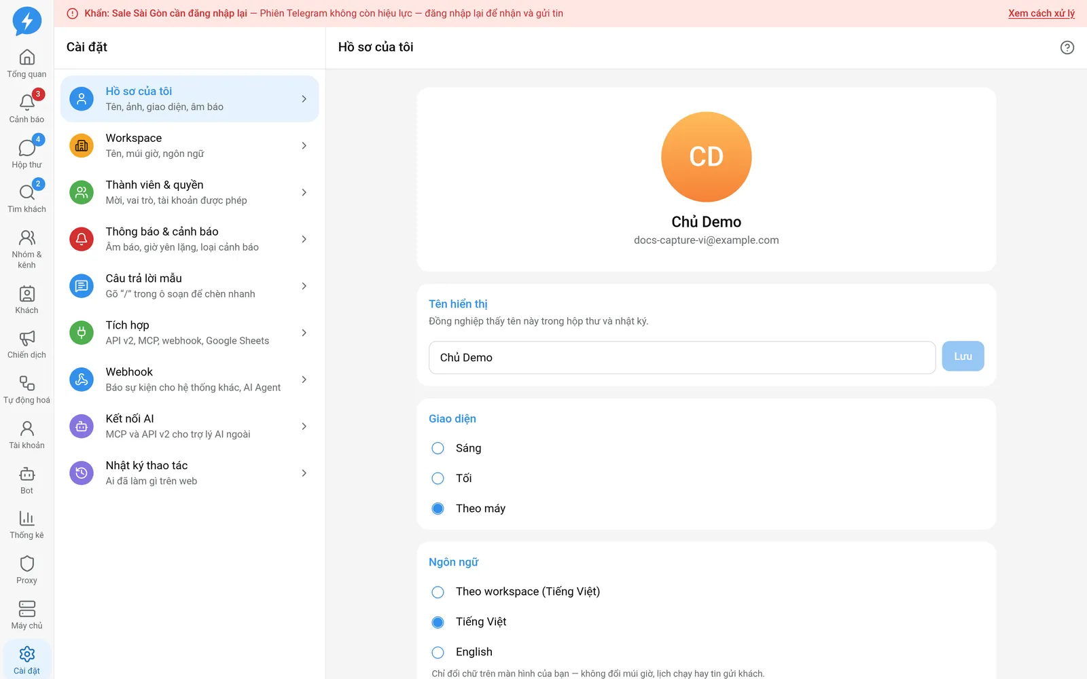Select the Tiếng Việt language radio
This screenshot has height=679, width=1087.
438,622
